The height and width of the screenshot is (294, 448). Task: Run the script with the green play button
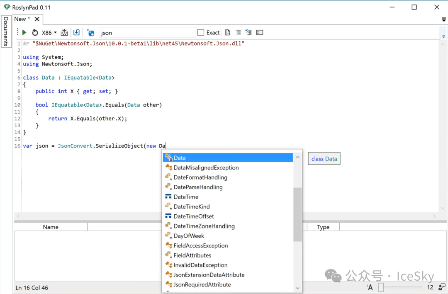(24, 33)
